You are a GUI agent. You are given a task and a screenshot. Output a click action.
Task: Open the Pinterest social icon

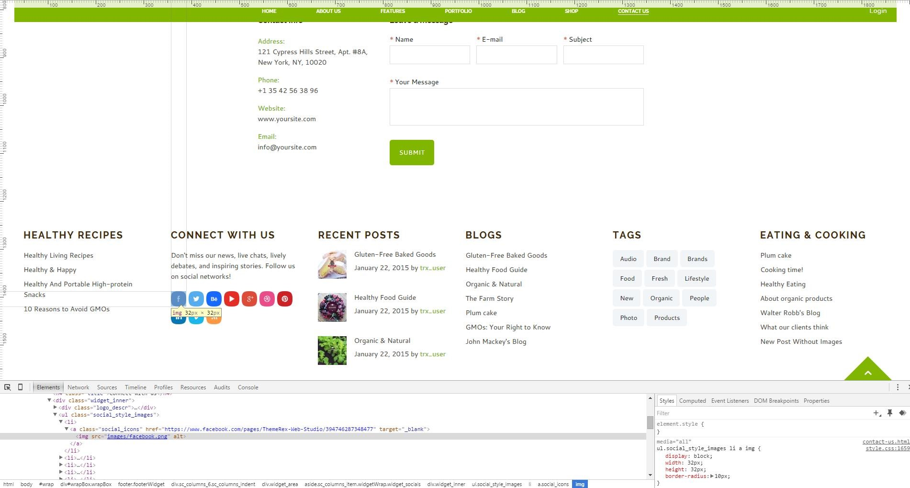[x=285, y=299]
